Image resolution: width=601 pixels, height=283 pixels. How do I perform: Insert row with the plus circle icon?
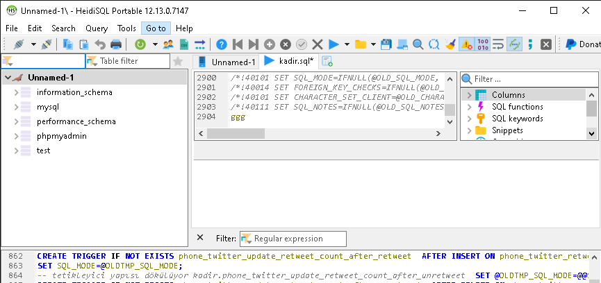(270, 44)
